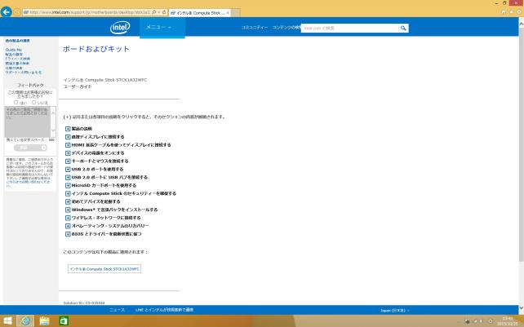Viewport: 524px width, 327px height.
Task: Close the Compute Stick browser tab
Action: pos(228,13)
